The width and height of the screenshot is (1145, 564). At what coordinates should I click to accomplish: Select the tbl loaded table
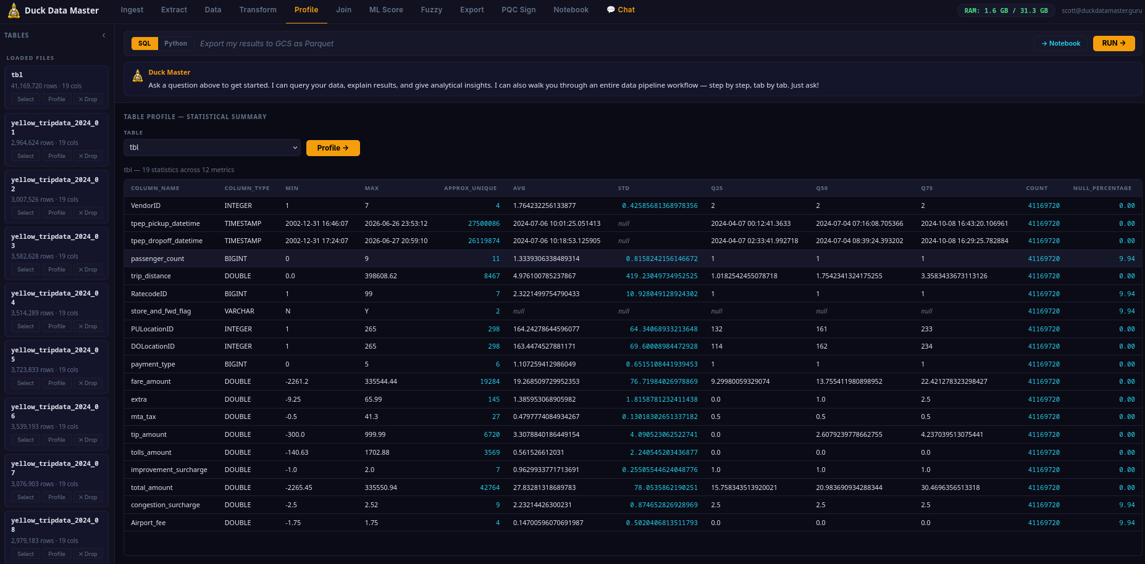(x=26, y=99)
